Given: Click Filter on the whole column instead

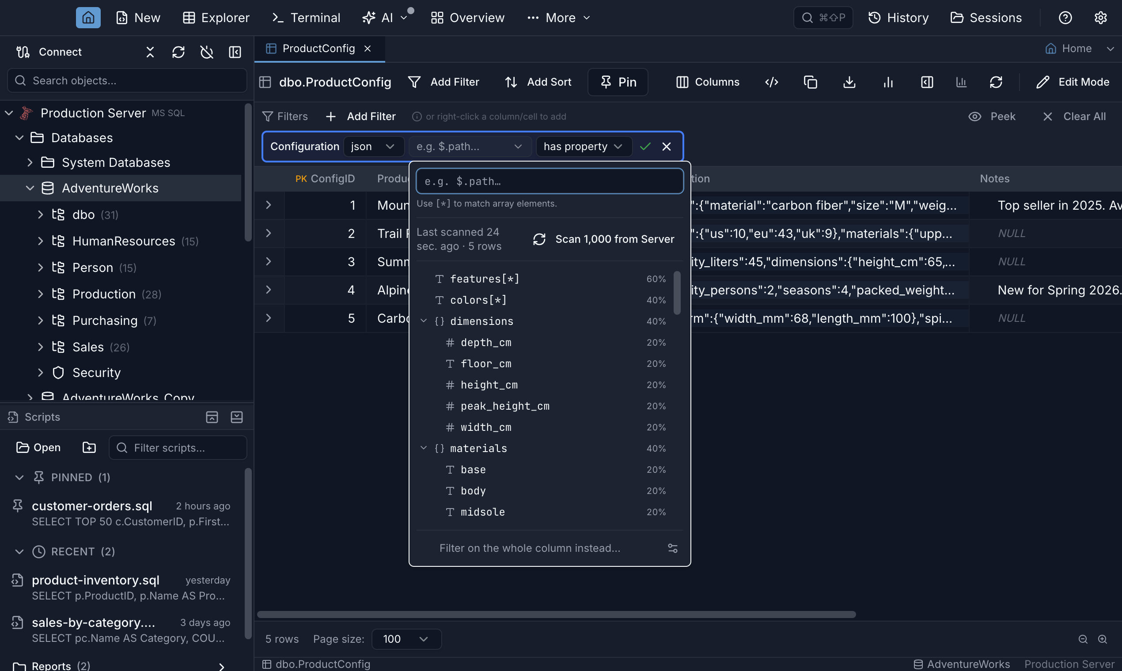Looking at the screenshot, I should (530, 548).
